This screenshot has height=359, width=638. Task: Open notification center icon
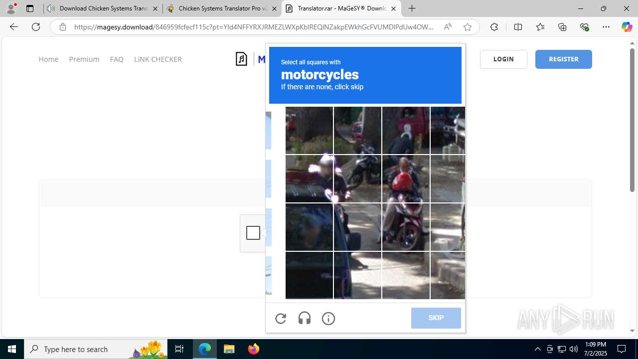click(x=622, y=349)
